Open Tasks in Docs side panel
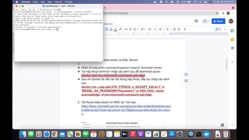 coord(232,48)
